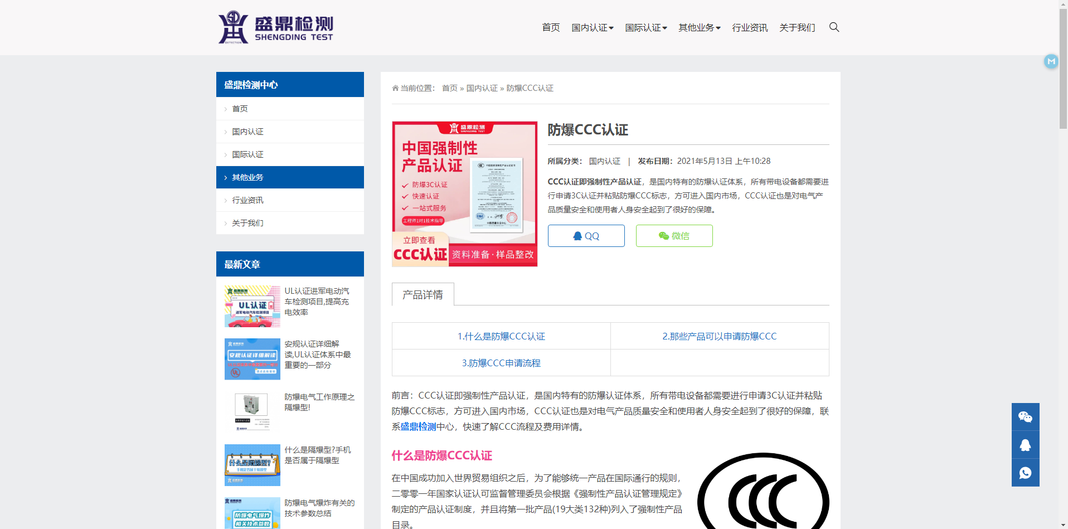Open the 国内认证 dropdown menu
The height and width of the screenshot is (529, 1068).
click(x=592, y=27)
